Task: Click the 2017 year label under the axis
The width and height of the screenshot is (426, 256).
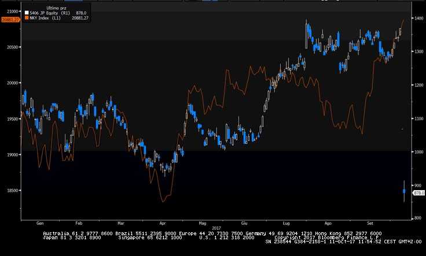Action: (x=216, y=228)
